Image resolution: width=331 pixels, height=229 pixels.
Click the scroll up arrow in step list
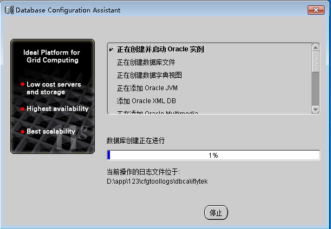point(315,48)
